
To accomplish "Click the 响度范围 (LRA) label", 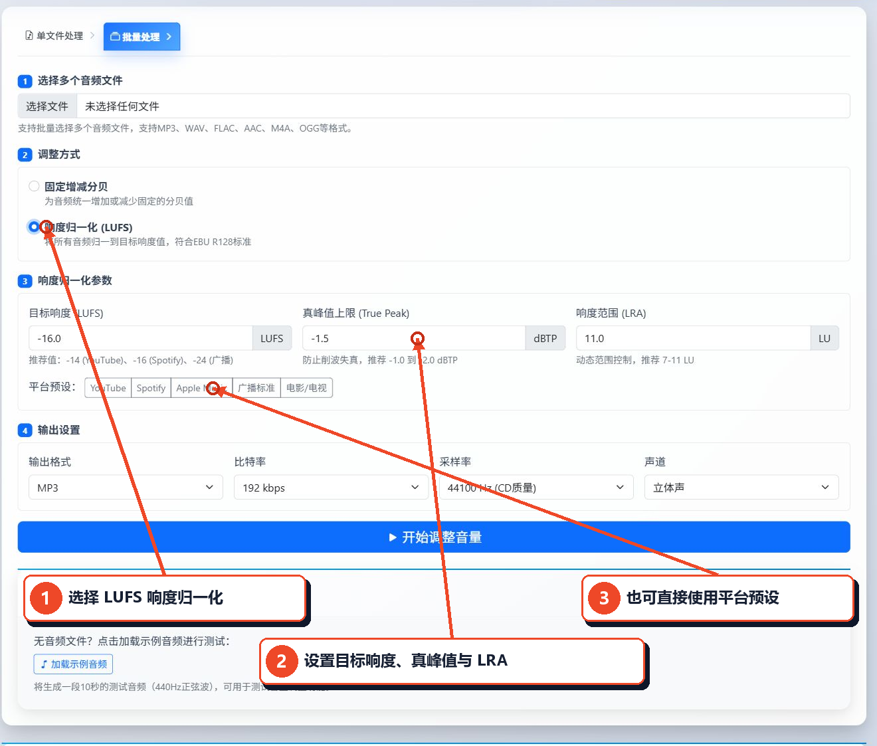I will coord(611,313).
